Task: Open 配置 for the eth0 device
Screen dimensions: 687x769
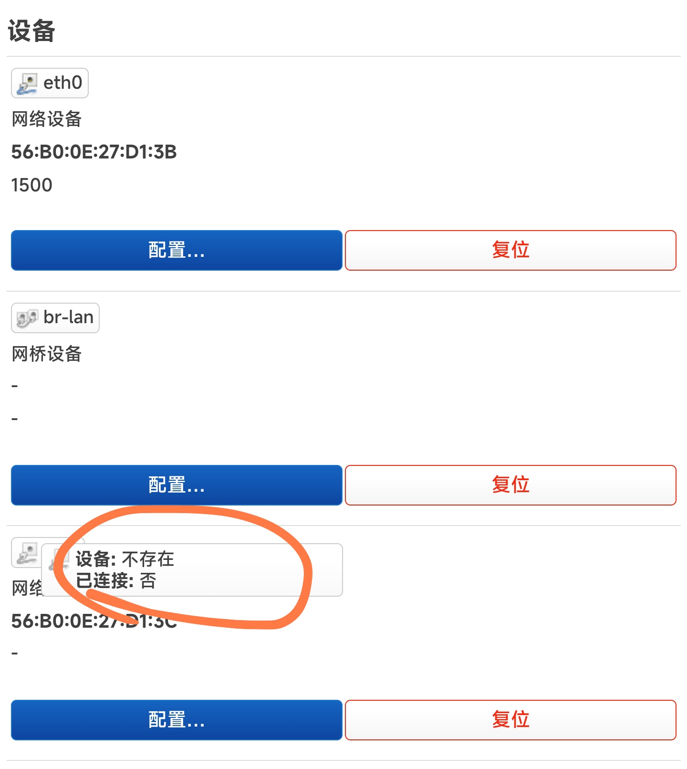Action: (177, 250)
